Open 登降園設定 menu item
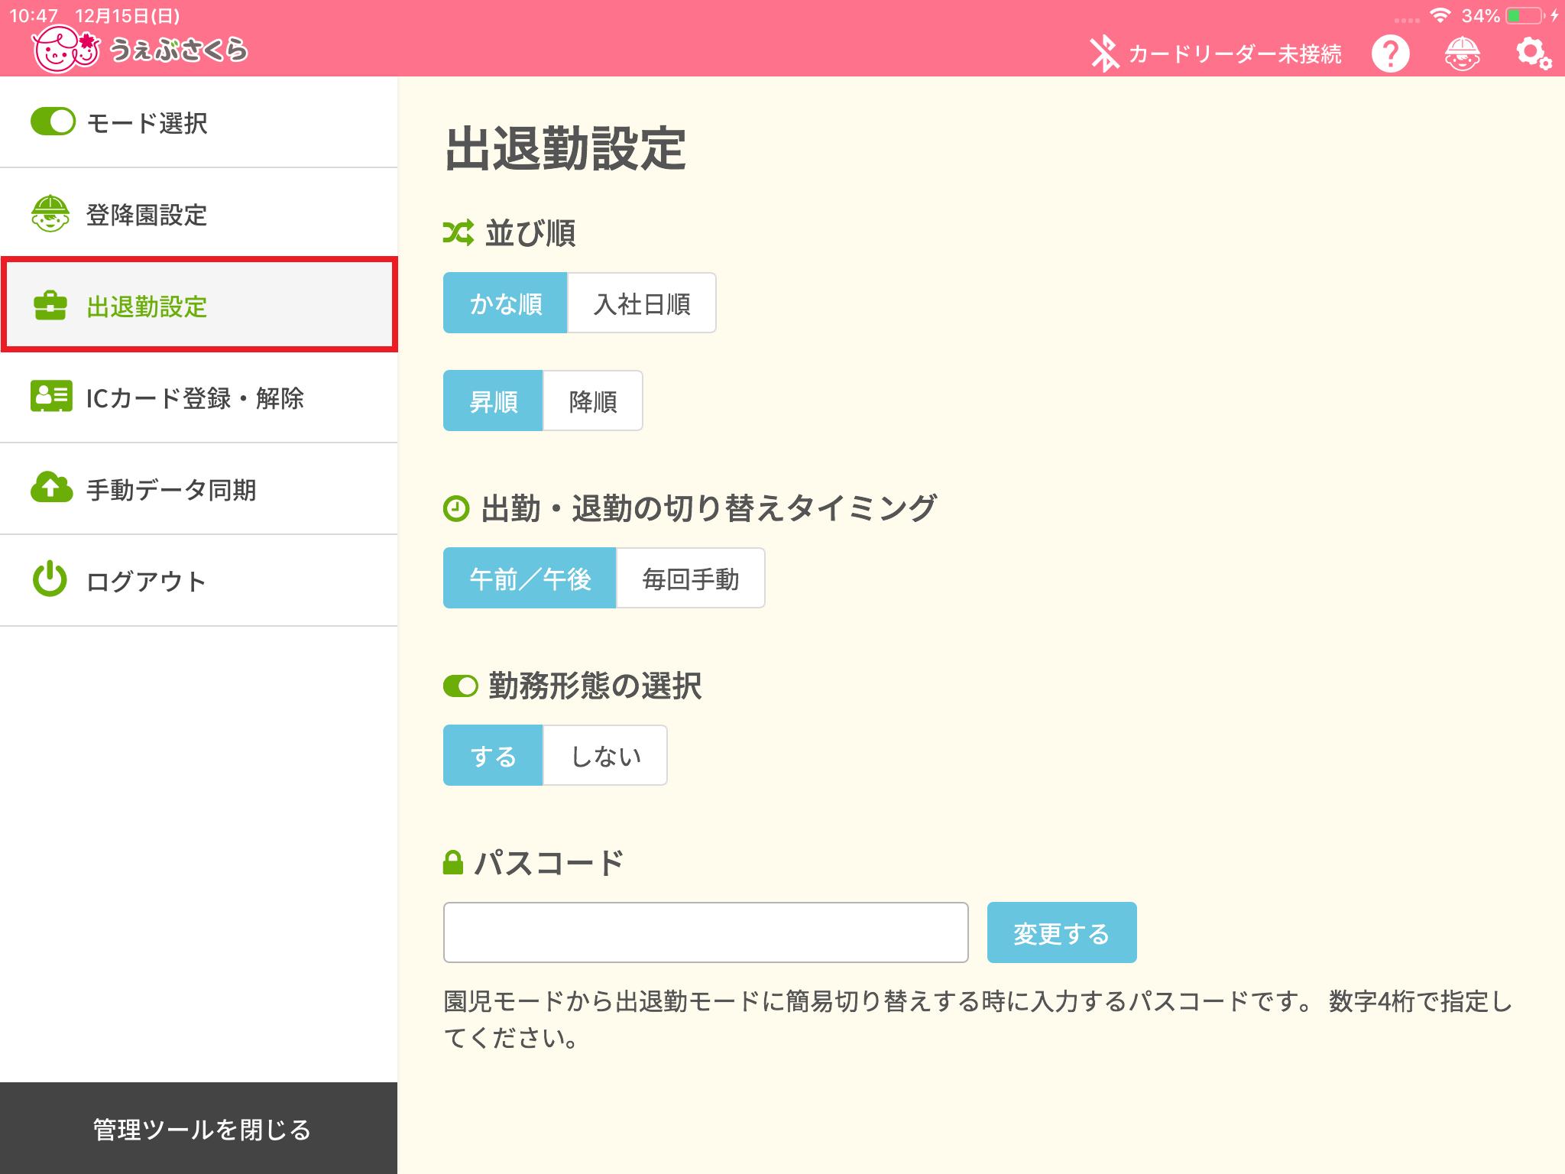Image resolution: width=1565 pixels, height=1174 pixels. 199,214
